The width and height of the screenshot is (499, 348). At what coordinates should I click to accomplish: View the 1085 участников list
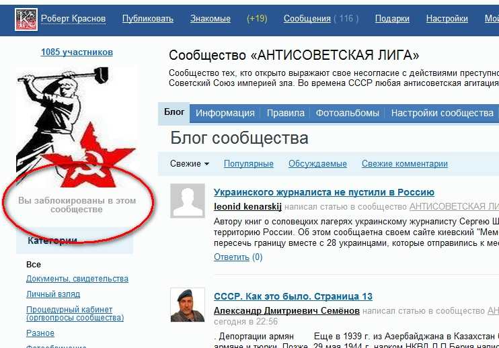tap(77, 52)
